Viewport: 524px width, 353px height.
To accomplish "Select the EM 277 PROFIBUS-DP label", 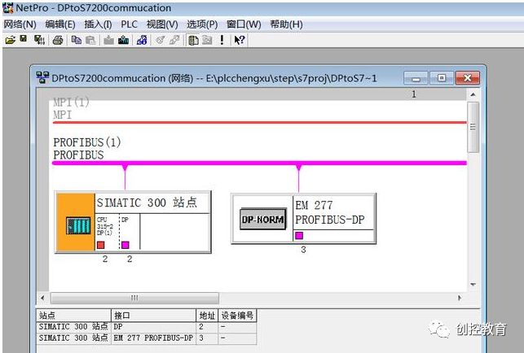I will coord(330,212).
